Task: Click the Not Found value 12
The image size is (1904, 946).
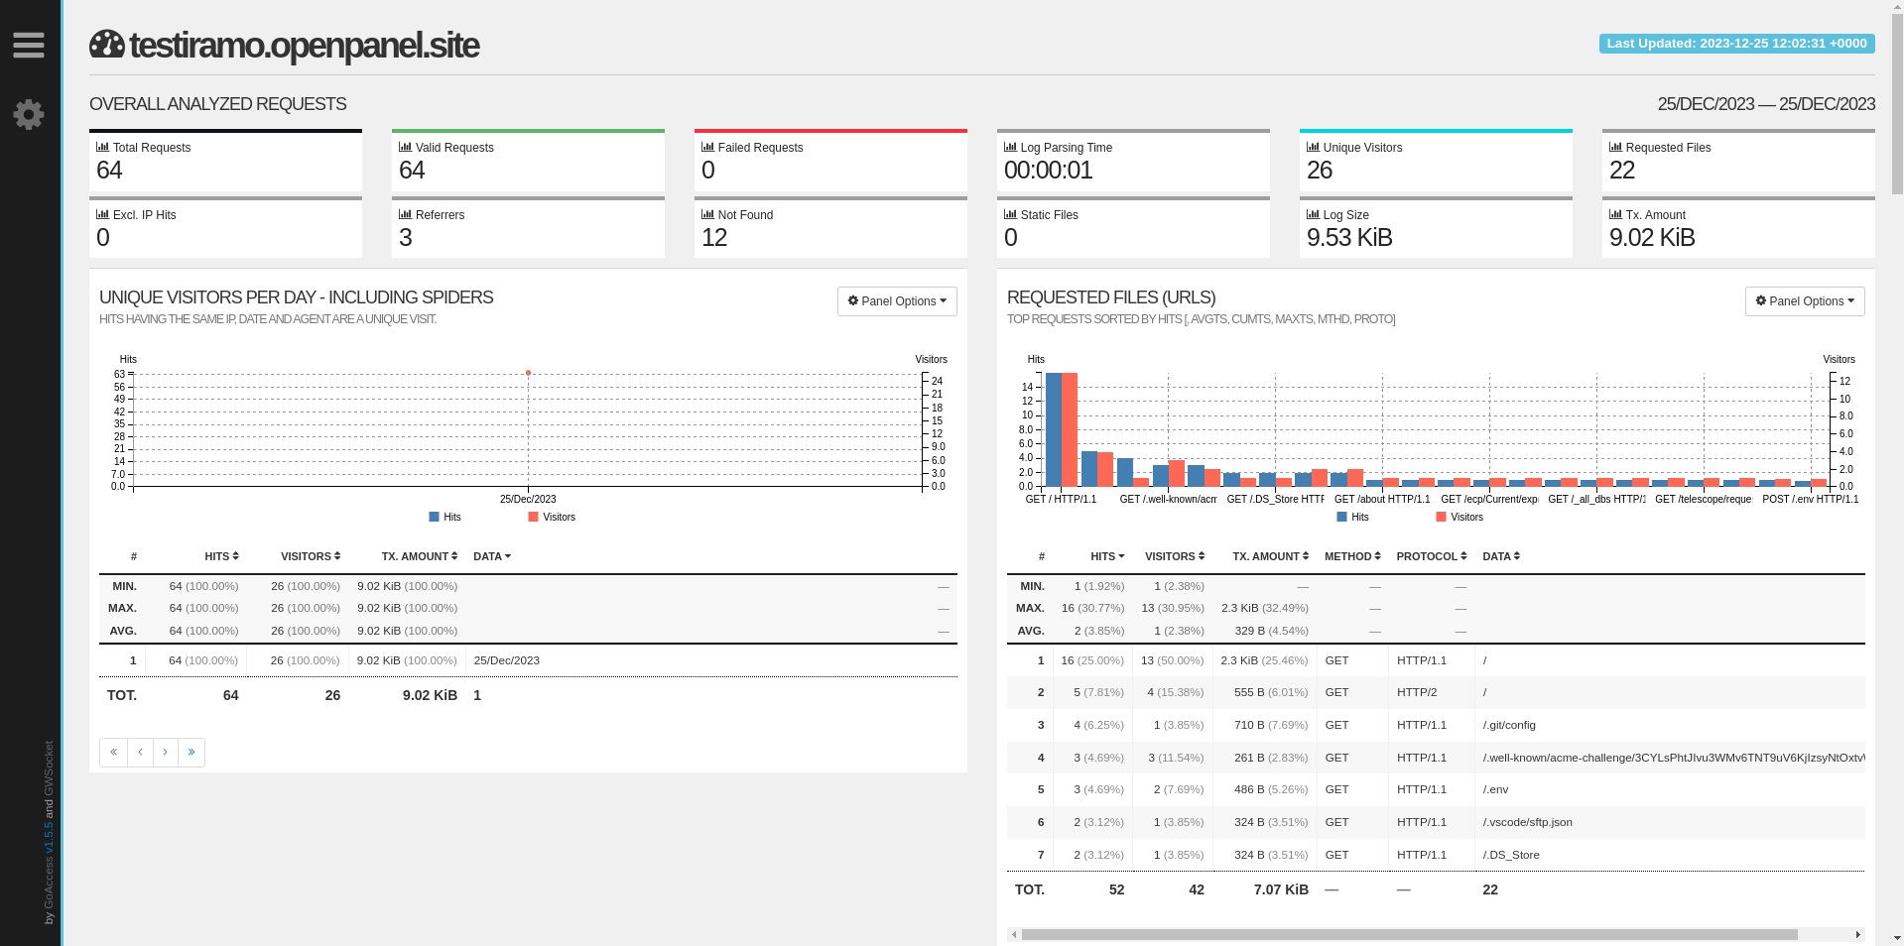Action: [x=714, y=238]
